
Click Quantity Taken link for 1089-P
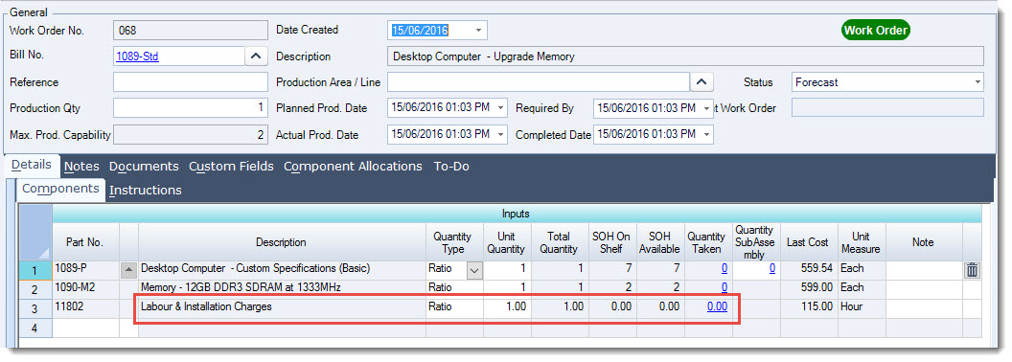(x=724, y=268)
